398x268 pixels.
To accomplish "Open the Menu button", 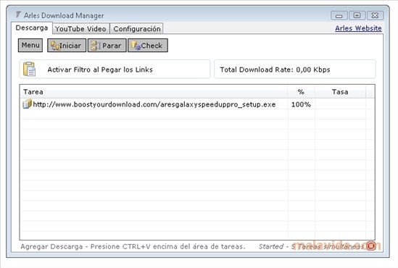I will coord(30,46).
